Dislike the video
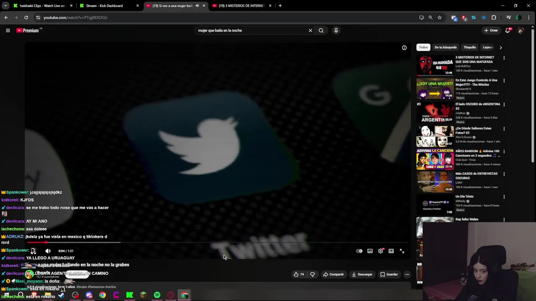The image size is (536, 301). [x=312, y=274]
